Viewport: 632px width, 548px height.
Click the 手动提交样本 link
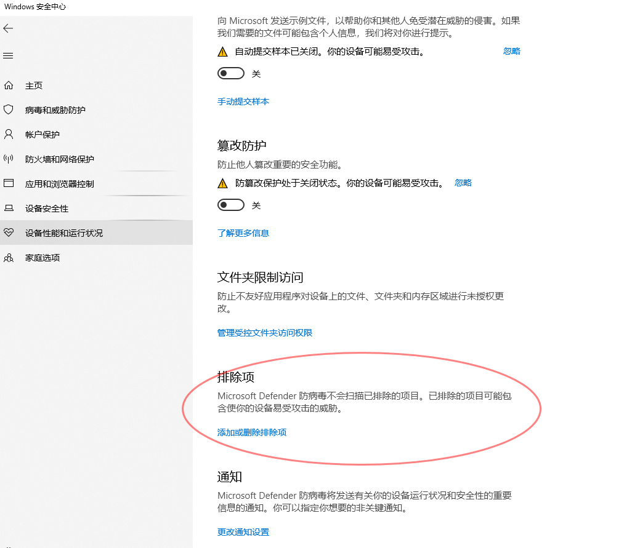pyautogui.click(x=243, y=101)
